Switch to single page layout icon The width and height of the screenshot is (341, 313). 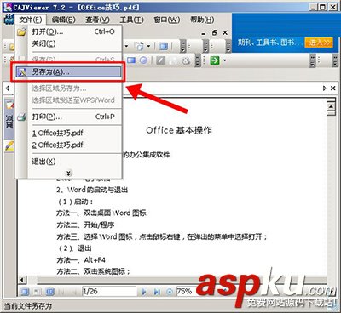(26, 292)
